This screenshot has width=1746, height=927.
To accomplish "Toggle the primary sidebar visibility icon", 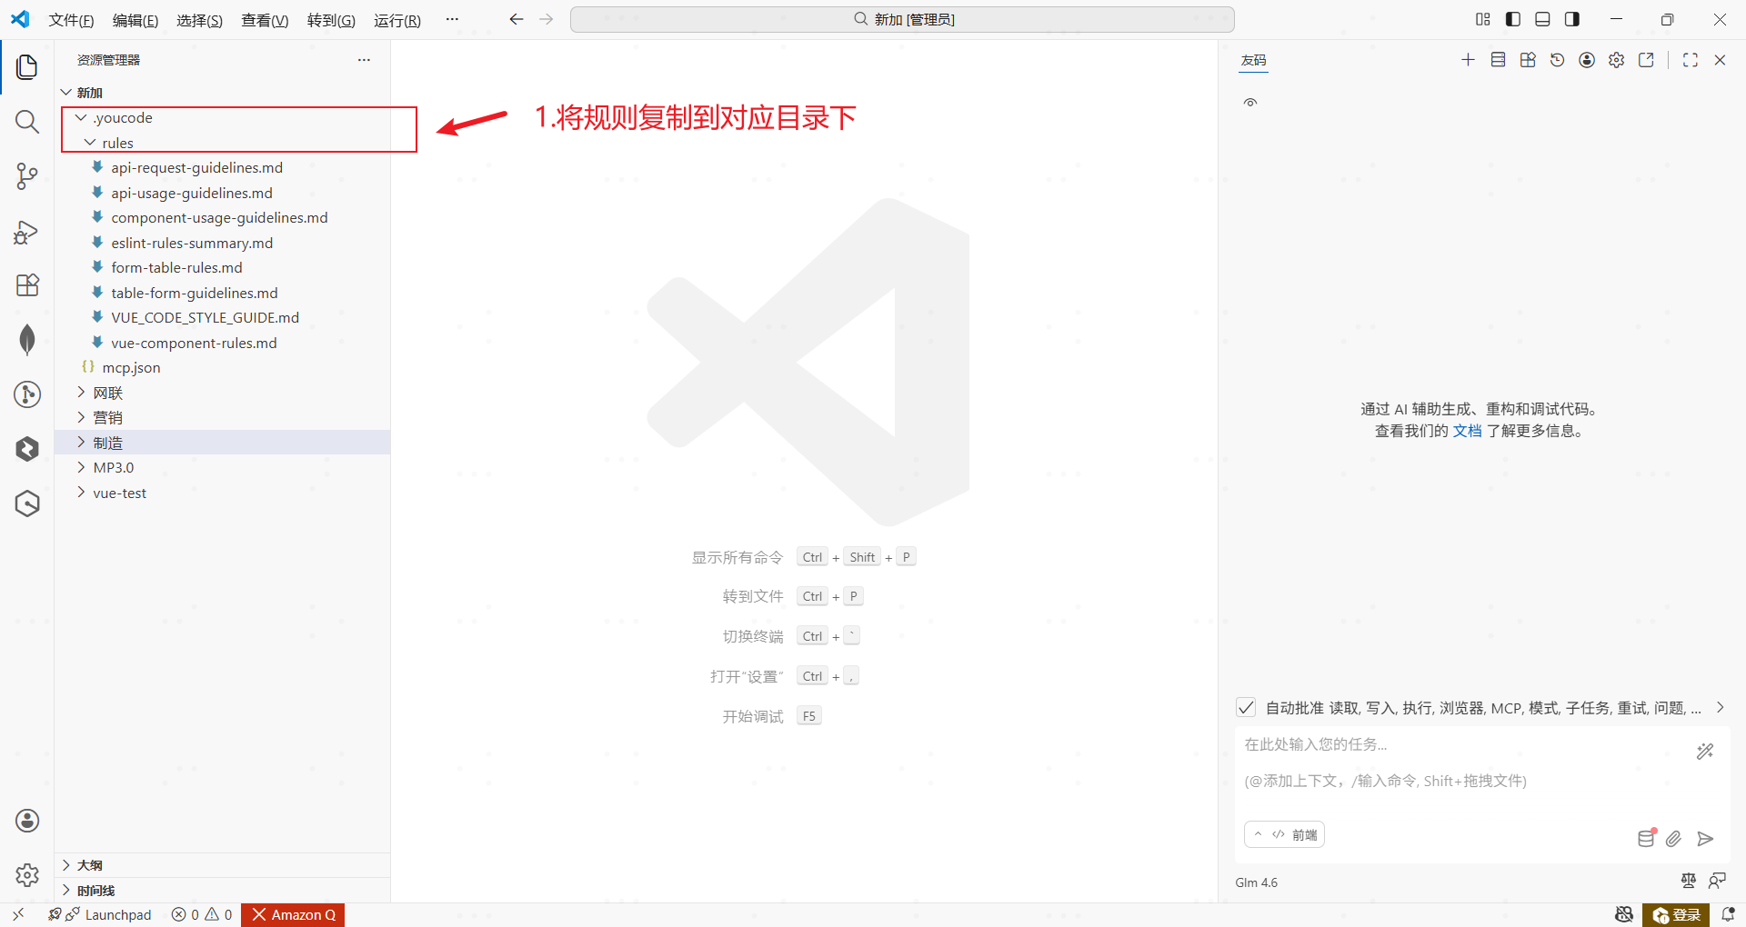I will coord(1512,18).
